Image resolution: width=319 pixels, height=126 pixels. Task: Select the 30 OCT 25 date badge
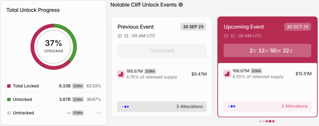(298, 27)
